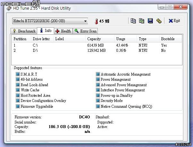The height and width of the screenshot is (147, 193).
Task: Toggle the Device Configuration Overlay checkbox
Action: point(18,101)
